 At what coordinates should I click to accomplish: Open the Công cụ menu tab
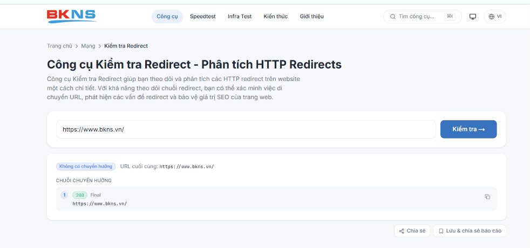(167, 17)
